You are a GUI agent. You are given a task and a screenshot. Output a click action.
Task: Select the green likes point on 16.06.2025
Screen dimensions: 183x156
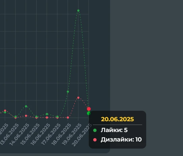[x=47, y=114]
